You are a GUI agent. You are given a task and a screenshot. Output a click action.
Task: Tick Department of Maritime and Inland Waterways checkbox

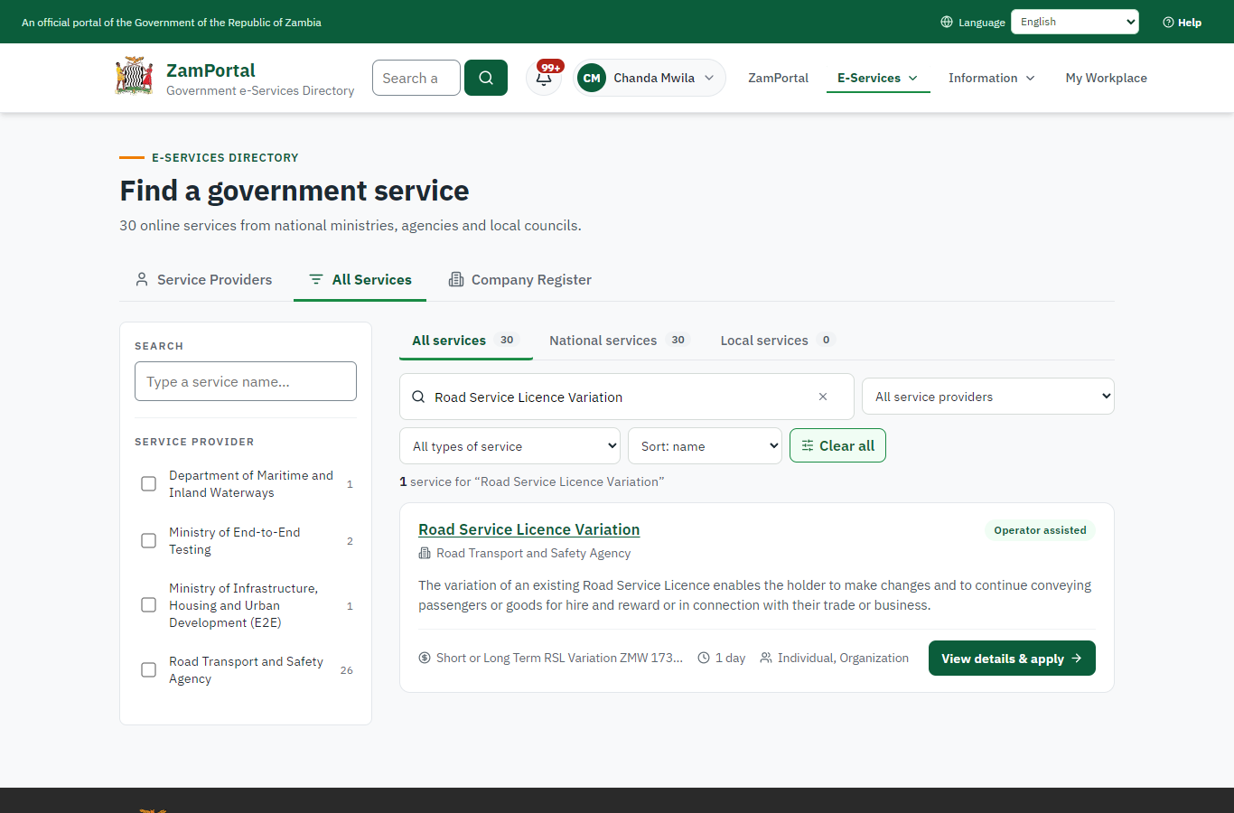point(149,484)
